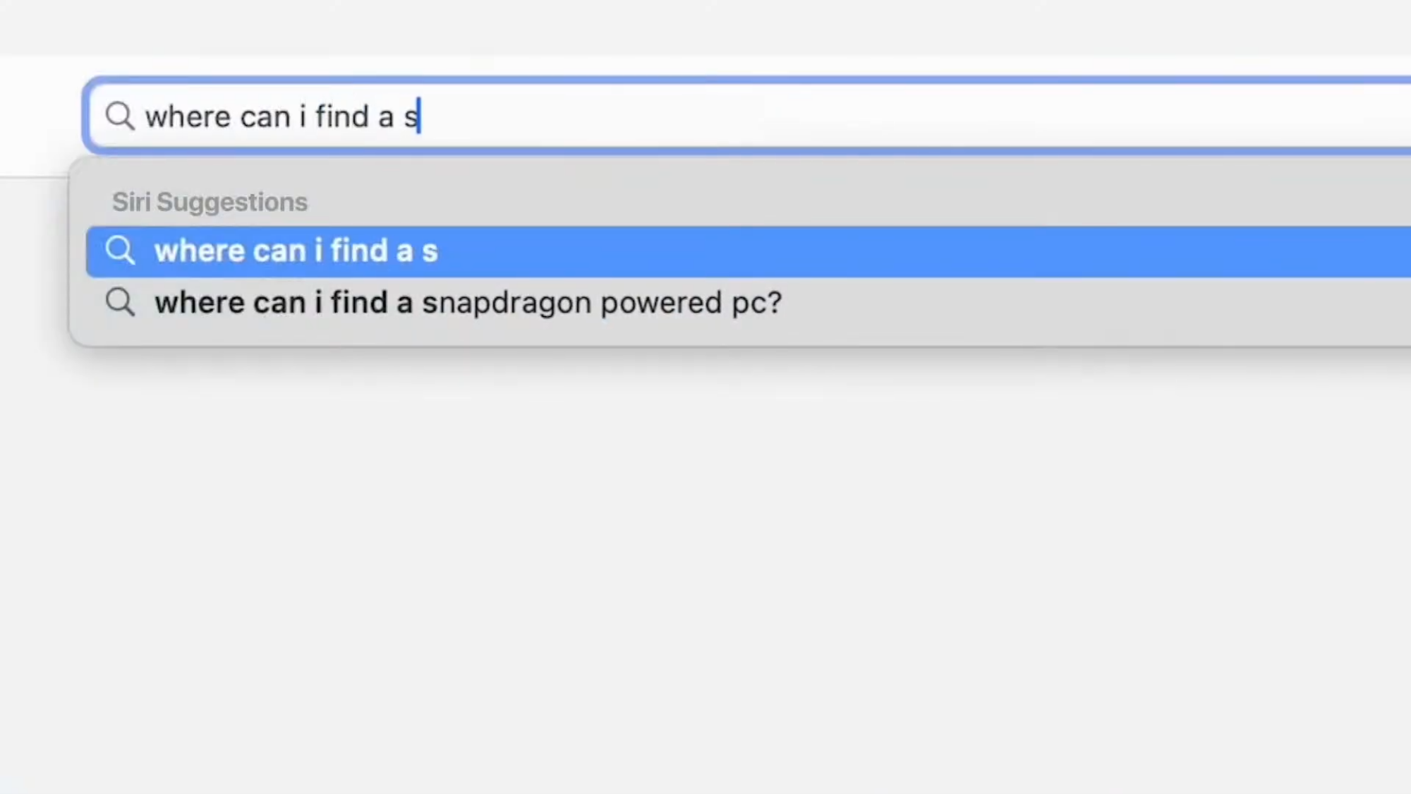This screenshot has height=794, width=1411.
Task: Click the search icon beside the highlighted suggestion
Action: (121, 251)
